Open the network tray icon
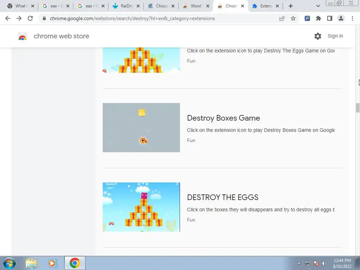360x270 pixels. 307,263
